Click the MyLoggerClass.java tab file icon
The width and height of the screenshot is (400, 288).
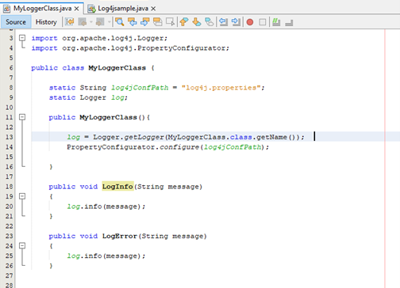[x=7, y=9]
